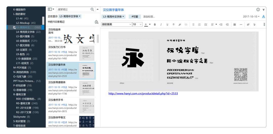This screenshot has width=273, height=134.
Task: Select the note 汉仪柏金体简书
Action: tap(71, 36)
